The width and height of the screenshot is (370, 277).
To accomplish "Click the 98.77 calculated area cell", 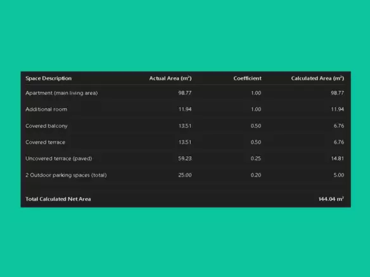I will pos(337,93).
